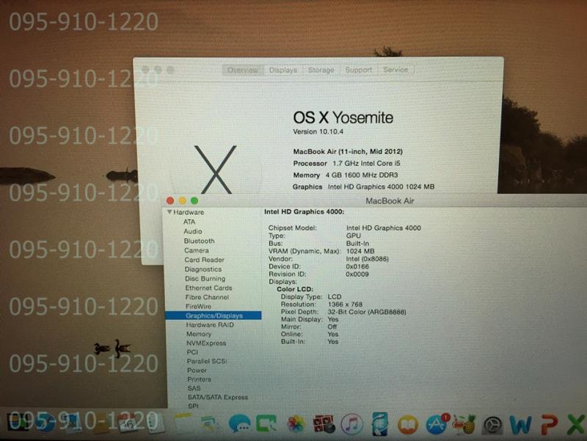Open the Messages app in the Dock
The width and height of the screenshot is (587, 441).
(x=239, y=424)
